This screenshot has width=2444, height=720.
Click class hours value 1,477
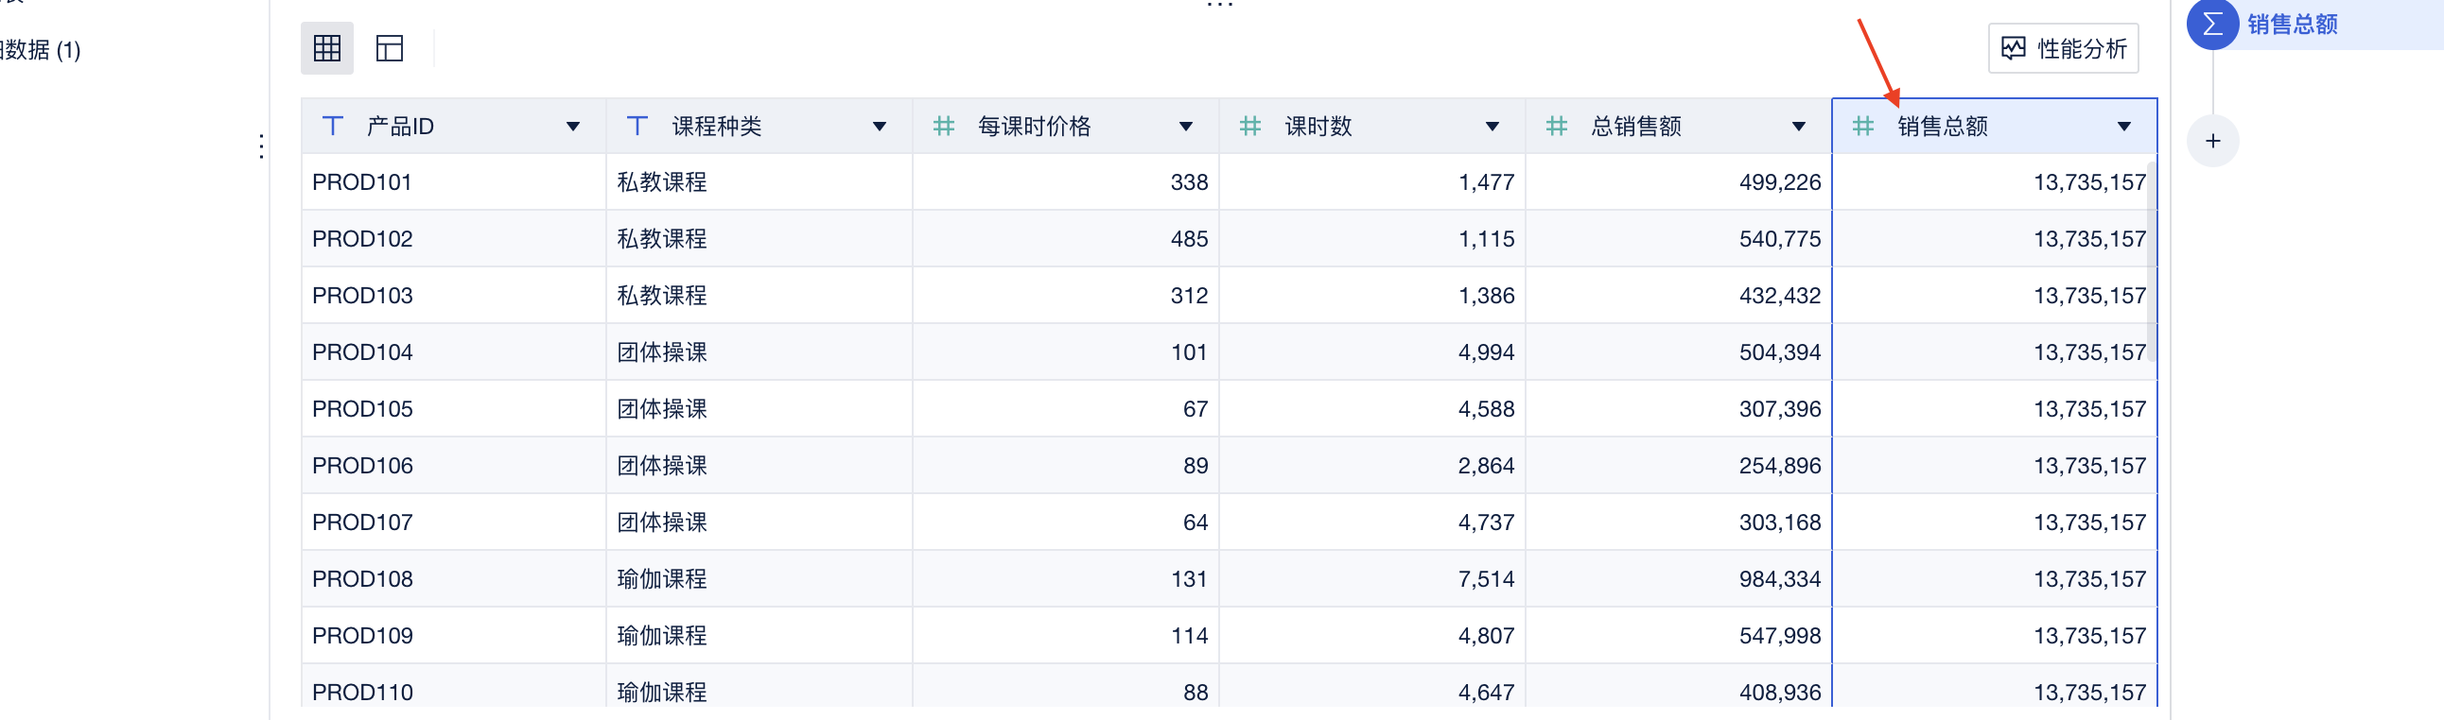tap(1487, 182)
